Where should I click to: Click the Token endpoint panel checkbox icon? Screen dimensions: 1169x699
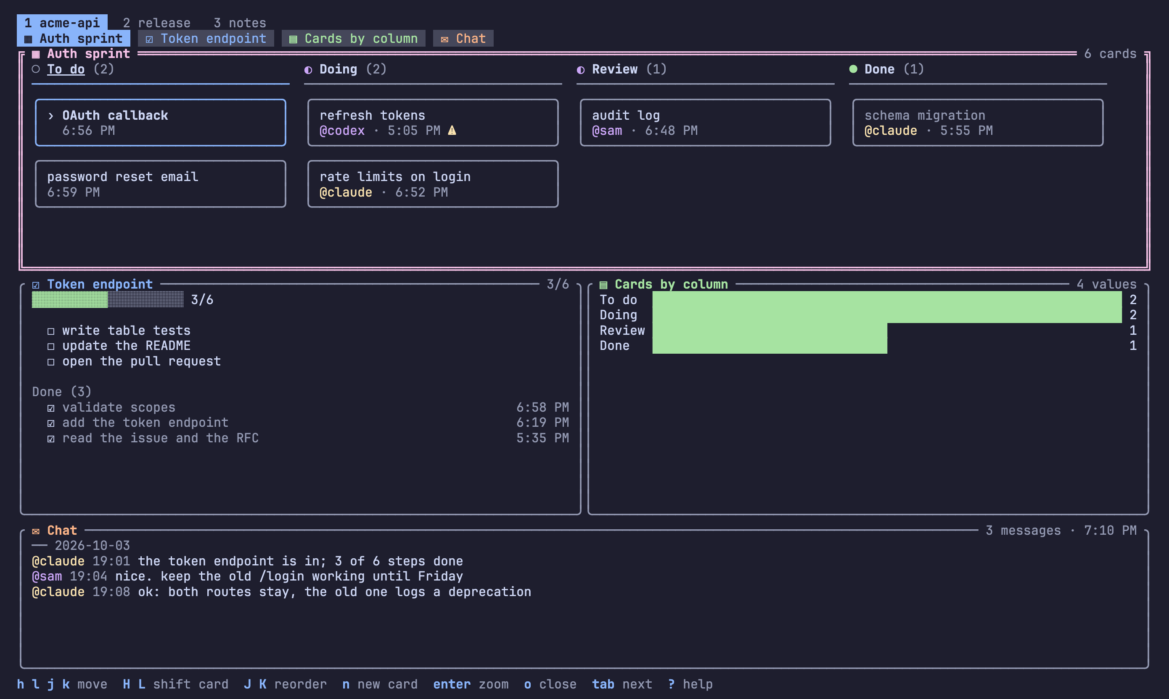36,285
